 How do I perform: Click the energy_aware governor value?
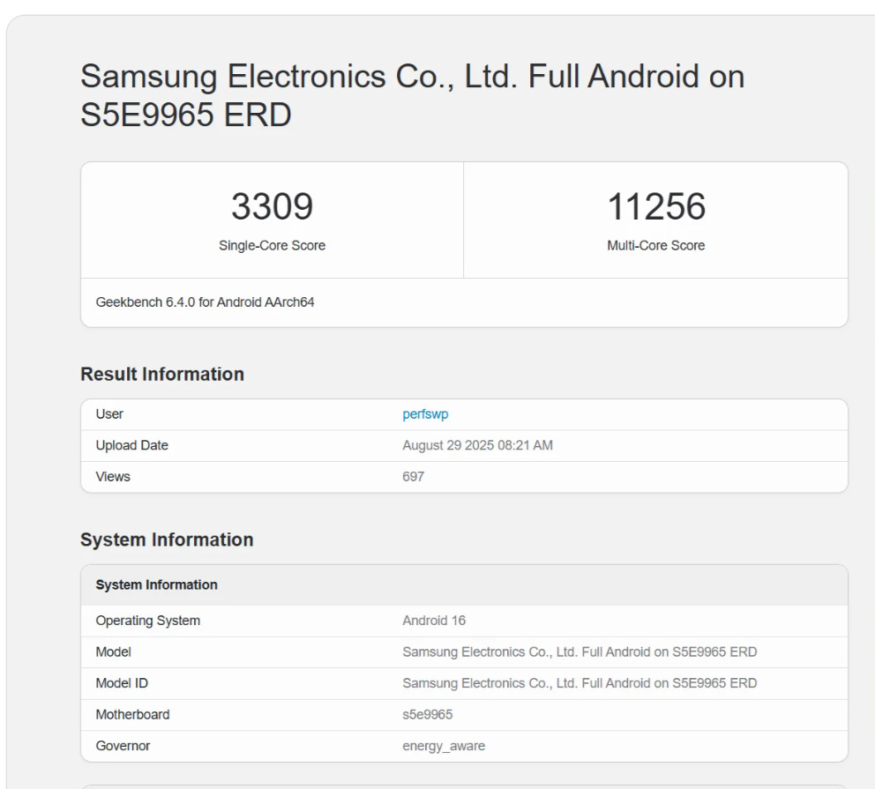coord(444,746)
